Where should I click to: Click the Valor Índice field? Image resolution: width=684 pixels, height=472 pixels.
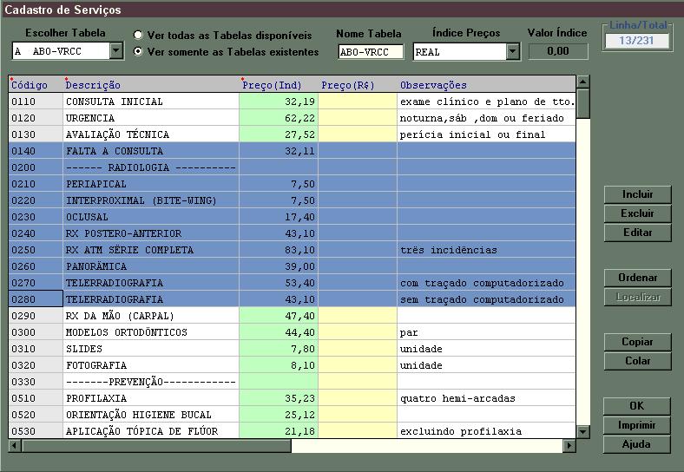[x=558, y=51]
